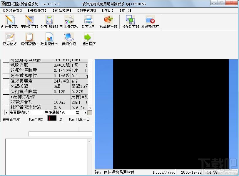Click the 100ml specification cell

point(62,102)
